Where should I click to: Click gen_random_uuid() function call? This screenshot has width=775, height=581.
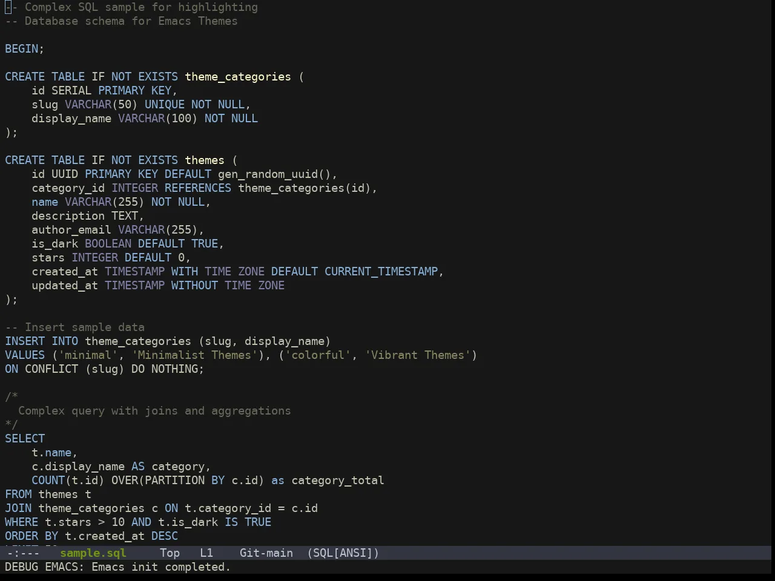pyautogui.click(x=274, y=174)
